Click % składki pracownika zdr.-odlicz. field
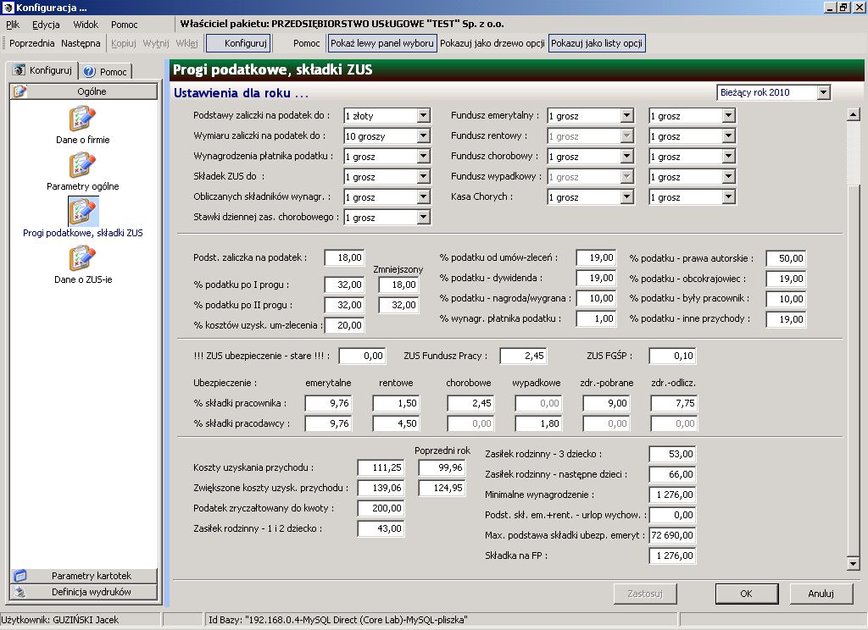 pos(674,403)
